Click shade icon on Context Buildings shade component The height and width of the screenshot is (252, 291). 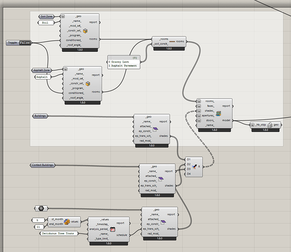coord(161,179)
